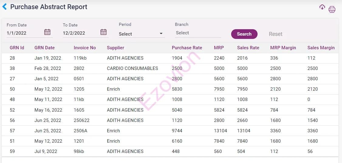This screenshot has height=163, width=342.
Task: Expand the Period dropdown
Action: coord(142,34)
